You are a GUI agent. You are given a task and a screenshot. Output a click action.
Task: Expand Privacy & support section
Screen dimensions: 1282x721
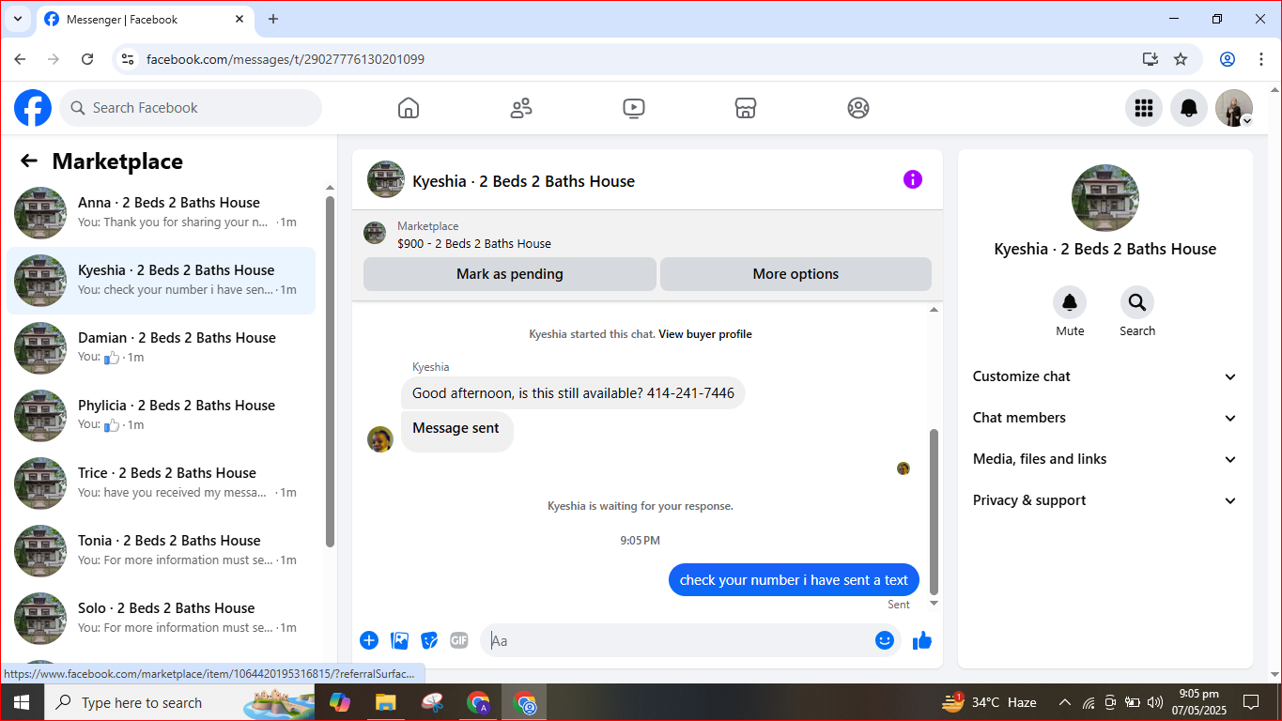click(1105, 500)
